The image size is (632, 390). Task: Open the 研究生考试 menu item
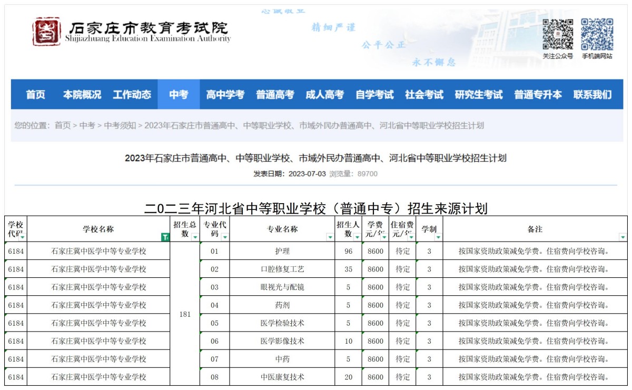click(x=480, y=95)
